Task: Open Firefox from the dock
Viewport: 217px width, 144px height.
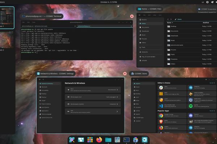Action: (x=99, y=140)
